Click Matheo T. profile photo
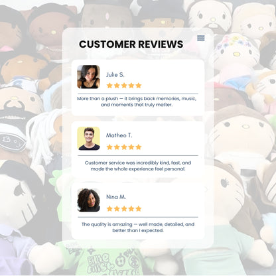Viewport: 276px width, 276px height. pos(88,139)
